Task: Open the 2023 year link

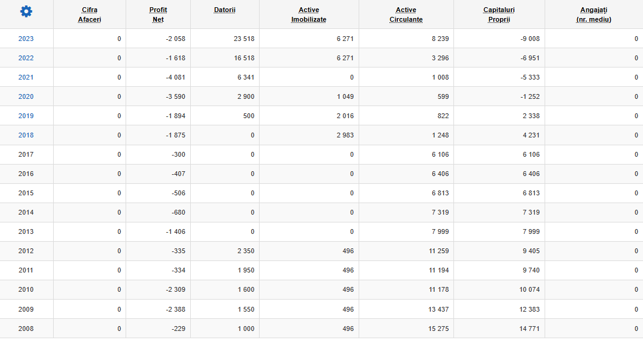Action: click(x=26, y=39)
